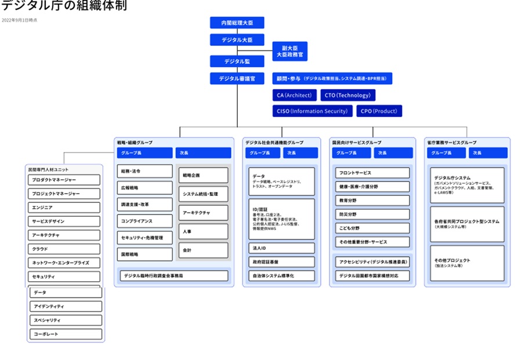Screen dimensions: 521x349
Task: Click the 副大臣 大臣政務官 box
Action: pos(290,50)
